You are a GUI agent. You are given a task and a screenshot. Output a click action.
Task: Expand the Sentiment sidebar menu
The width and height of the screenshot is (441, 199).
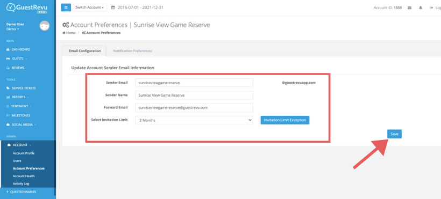[22, 106]
